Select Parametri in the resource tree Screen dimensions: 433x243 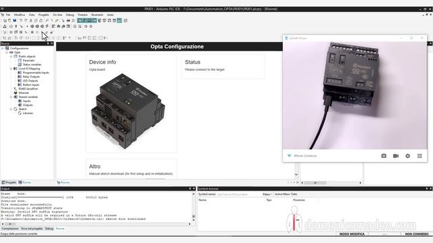click(x=28, y=60)
